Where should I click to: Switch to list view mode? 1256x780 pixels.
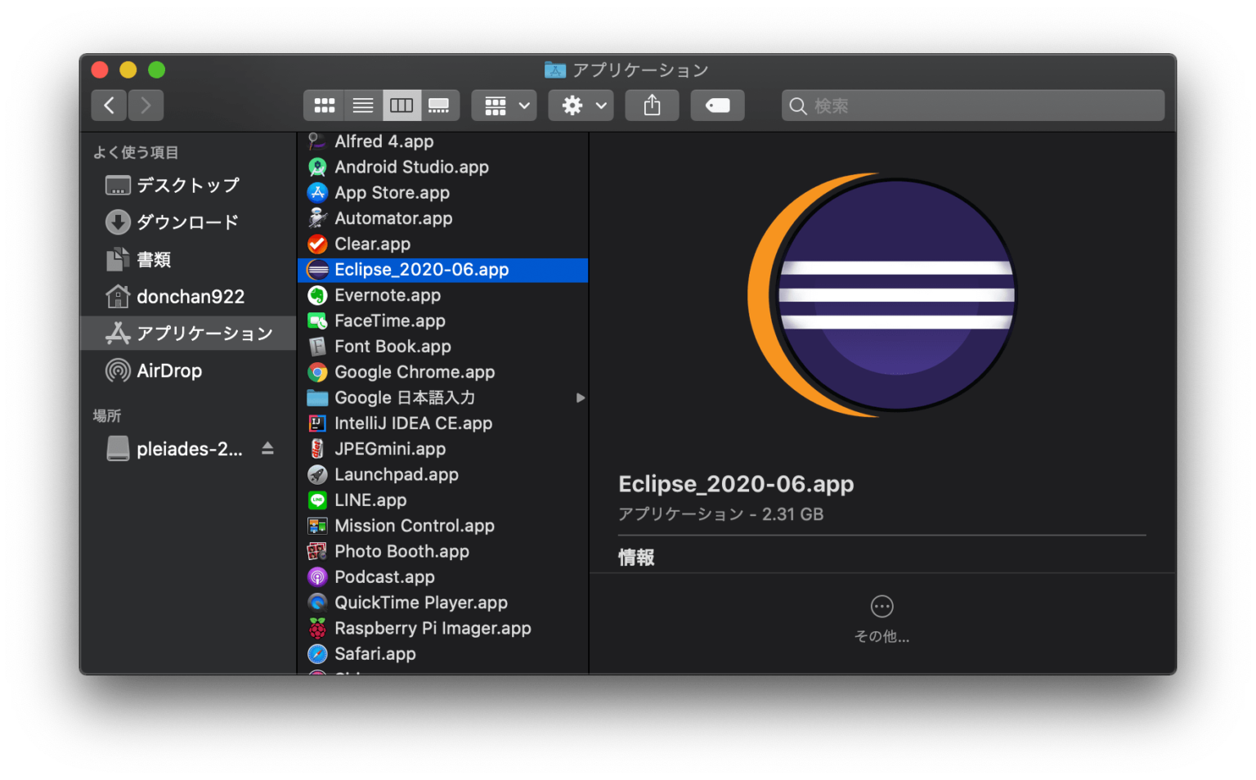click(x=362, y=105)
